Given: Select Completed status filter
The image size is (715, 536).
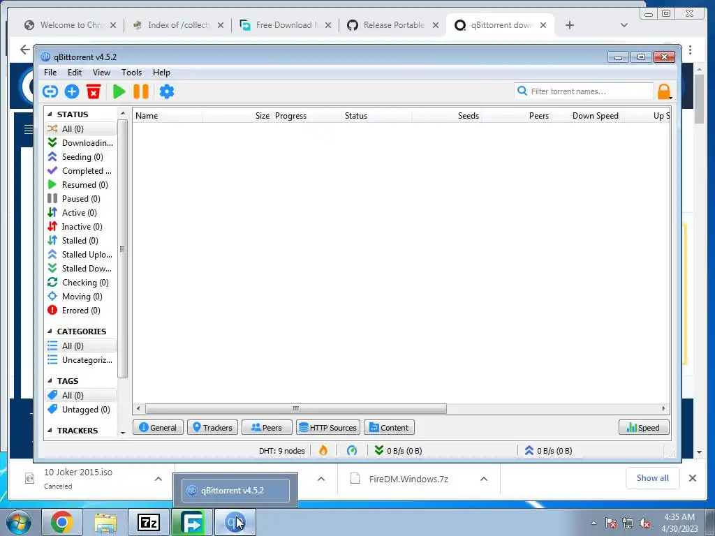Looking at the screenshot, I should click(x=81, y=171).
